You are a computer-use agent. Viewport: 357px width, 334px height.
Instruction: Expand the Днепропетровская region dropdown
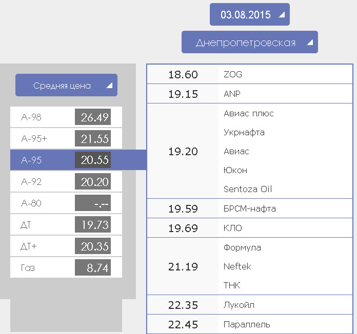click(x=249, y=42)
